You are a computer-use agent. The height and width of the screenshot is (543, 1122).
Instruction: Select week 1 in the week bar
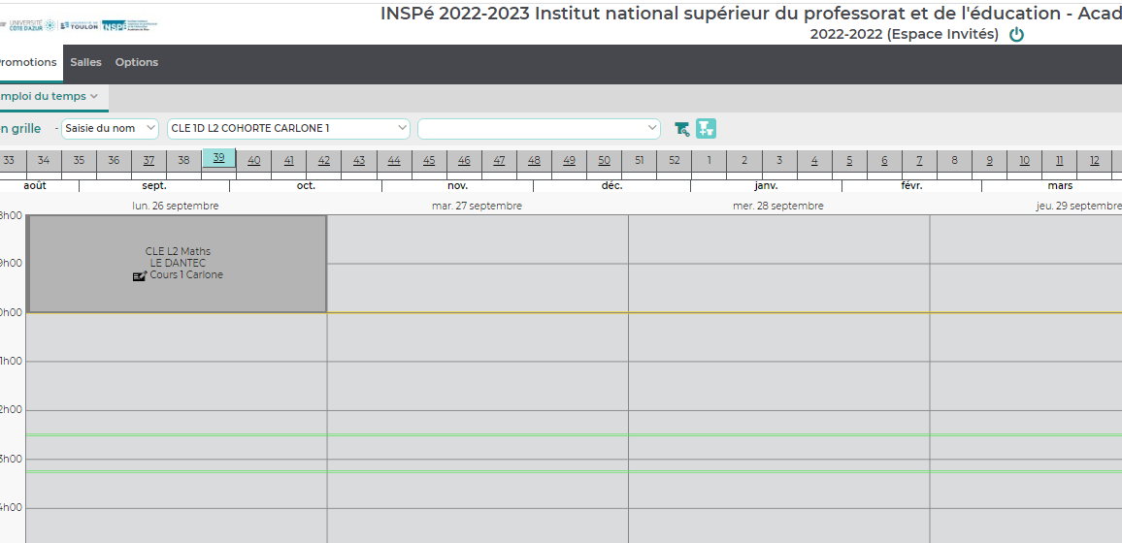[709, 160]
